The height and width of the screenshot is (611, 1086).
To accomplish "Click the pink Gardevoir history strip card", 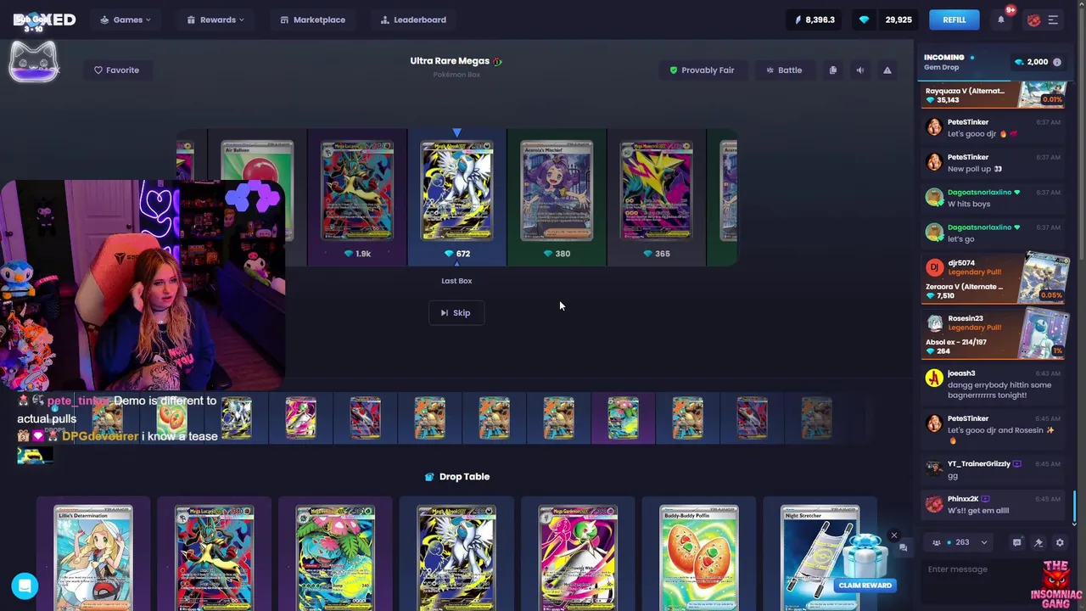I will click(x=300, y=418).
